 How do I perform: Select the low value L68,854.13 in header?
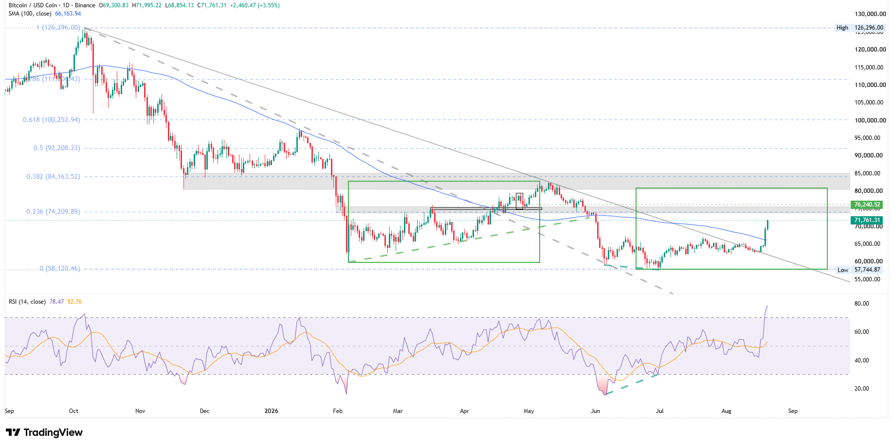pos(180,5)
